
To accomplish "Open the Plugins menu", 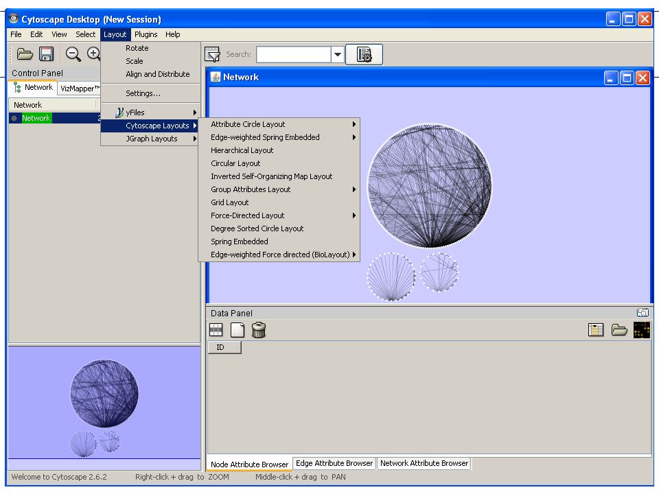I will (x=146, y=34).
